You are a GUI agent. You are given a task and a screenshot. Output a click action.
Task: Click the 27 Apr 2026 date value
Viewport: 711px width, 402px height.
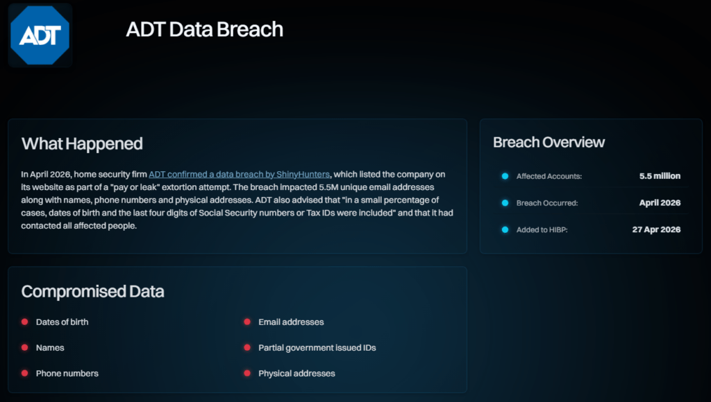[x=656, y=229]
